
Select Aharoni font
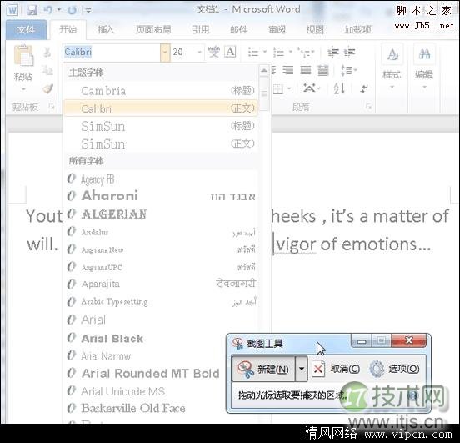[x=161, y=196]
